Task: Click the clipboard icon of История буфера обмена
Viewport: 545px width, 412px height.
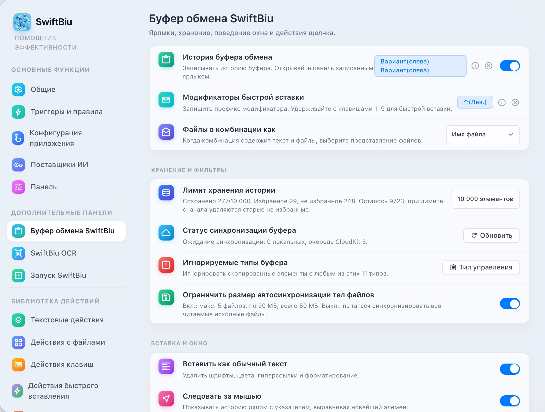Action: coord(166,60)
